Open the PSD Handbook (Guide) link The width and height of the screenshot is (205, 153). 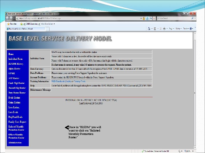[61, 81]
